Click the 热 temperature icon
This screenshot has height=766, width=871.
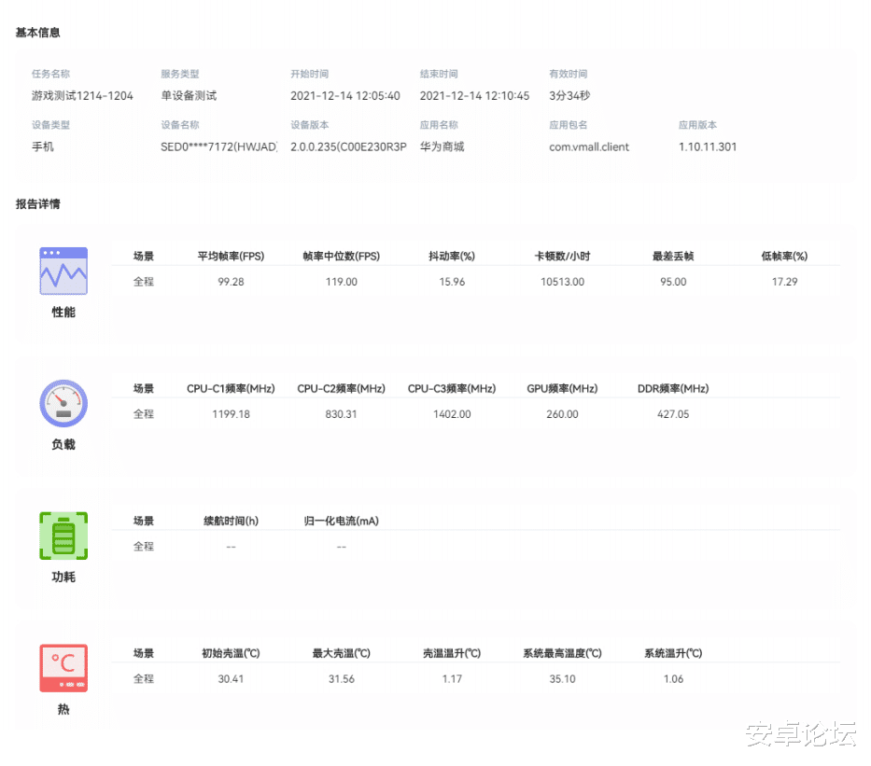tap(63, 668)
